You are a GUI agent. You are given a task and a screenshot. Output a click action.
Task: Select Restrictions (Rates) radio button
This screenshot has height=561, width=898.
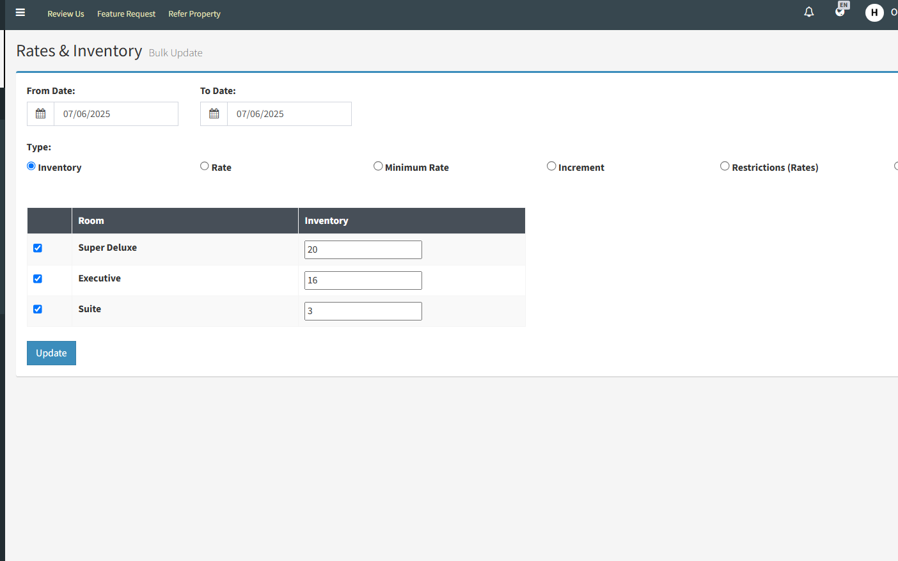(x=725, y=166)
